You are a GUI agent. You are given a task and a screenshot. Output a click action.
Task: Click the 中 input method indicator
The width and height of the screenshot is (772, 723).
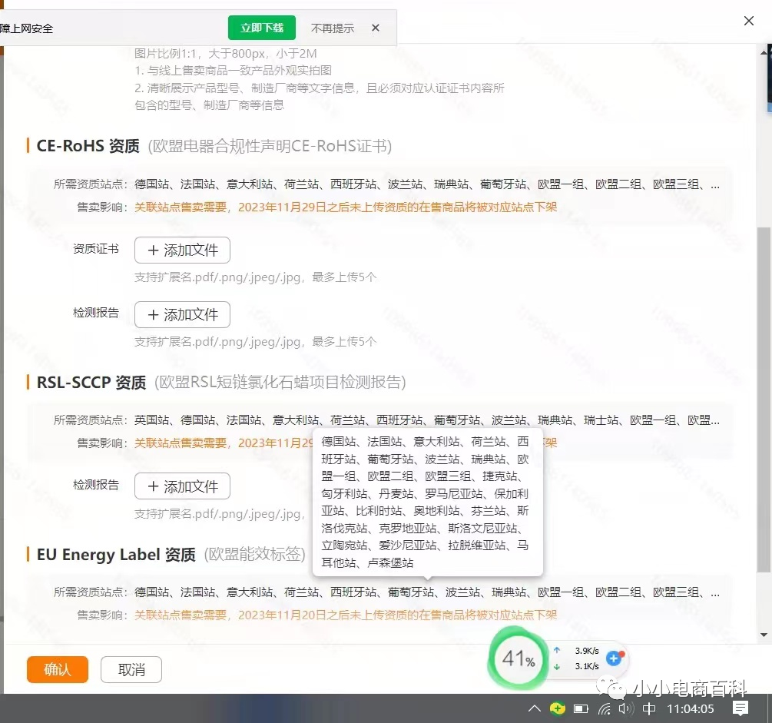pyautogui.click(x=649, y=708)
